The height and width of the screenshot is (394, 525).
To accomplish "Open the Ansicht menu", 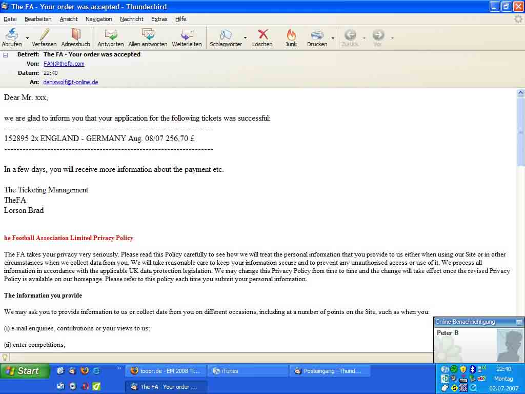I will coord(69,19).
